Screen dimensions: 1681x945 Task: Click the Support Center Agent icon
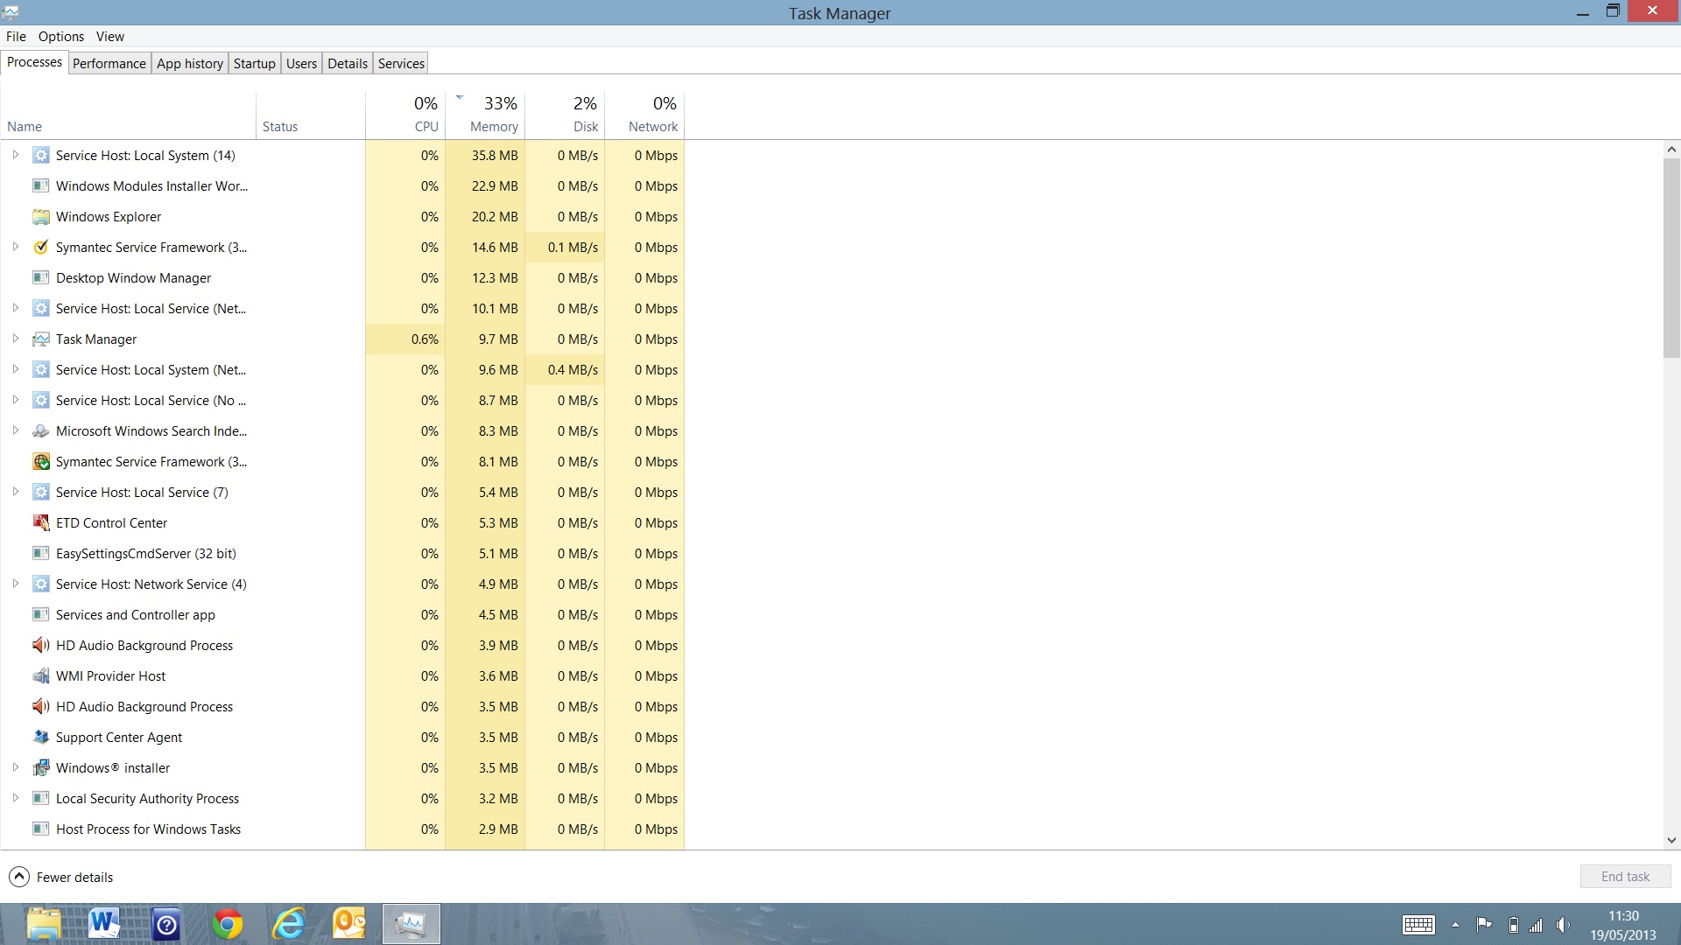(40, 737)
